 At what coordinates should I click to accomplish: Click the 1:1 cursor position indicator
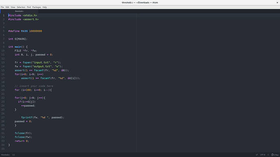pos(13,155)
